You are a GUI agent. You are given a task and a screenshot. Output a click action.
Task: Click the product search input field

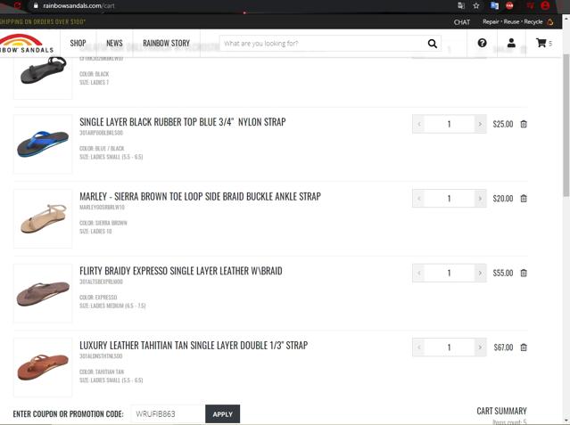(324, 44)
